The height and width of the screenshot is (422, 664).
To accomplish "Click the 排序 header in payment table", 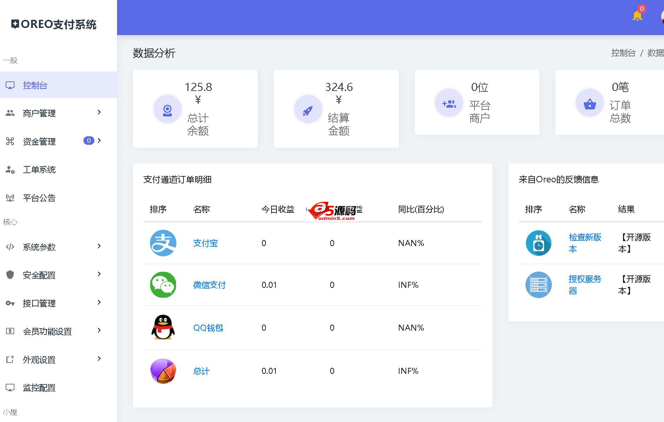I will coord(158,209).
